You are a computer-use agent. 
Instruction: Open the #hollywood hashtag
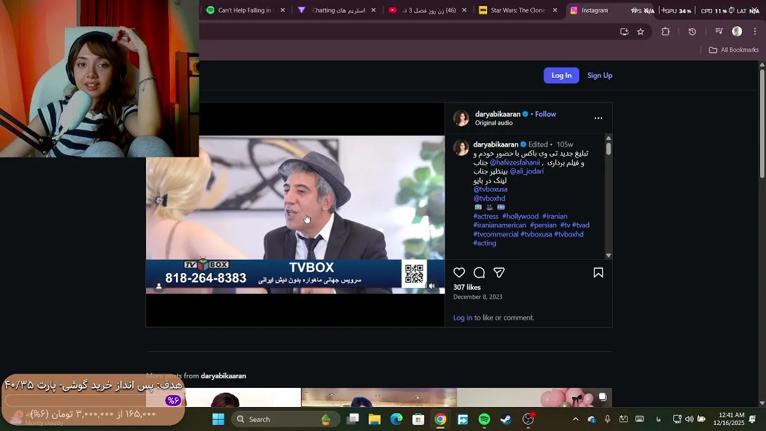click(x=520, y=217)
